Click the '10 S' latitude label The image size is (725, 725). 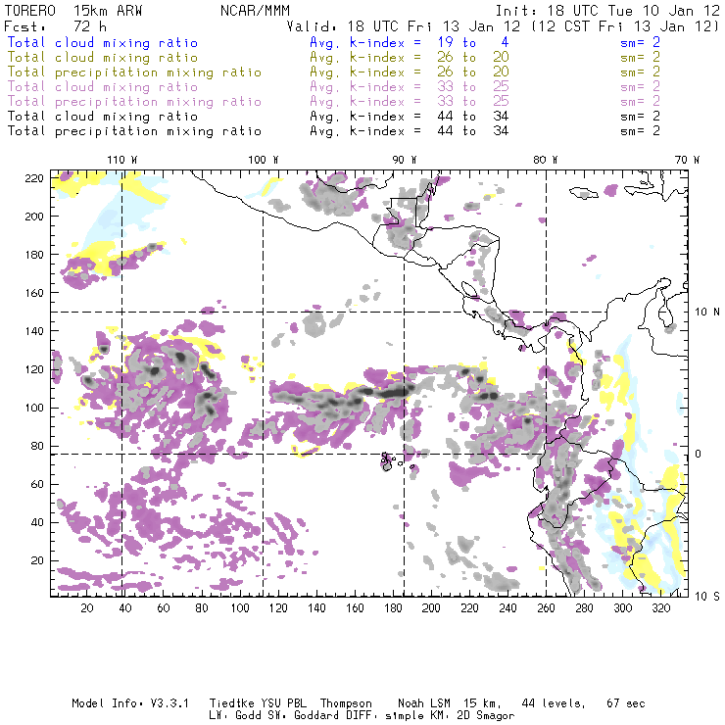[x=707, y=596]
